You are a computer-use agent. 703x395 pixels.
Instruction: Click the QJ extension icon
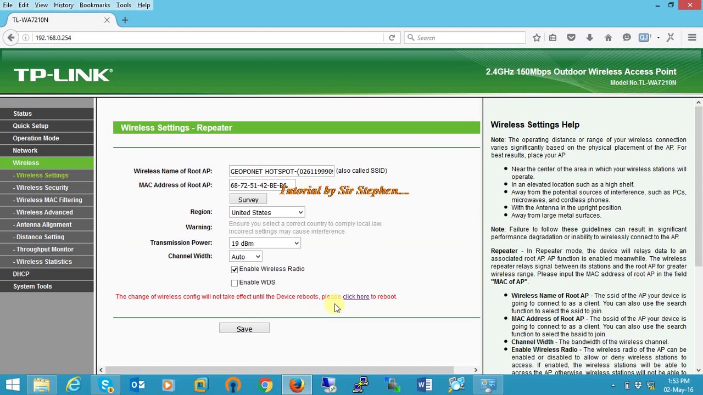point(644,37)
